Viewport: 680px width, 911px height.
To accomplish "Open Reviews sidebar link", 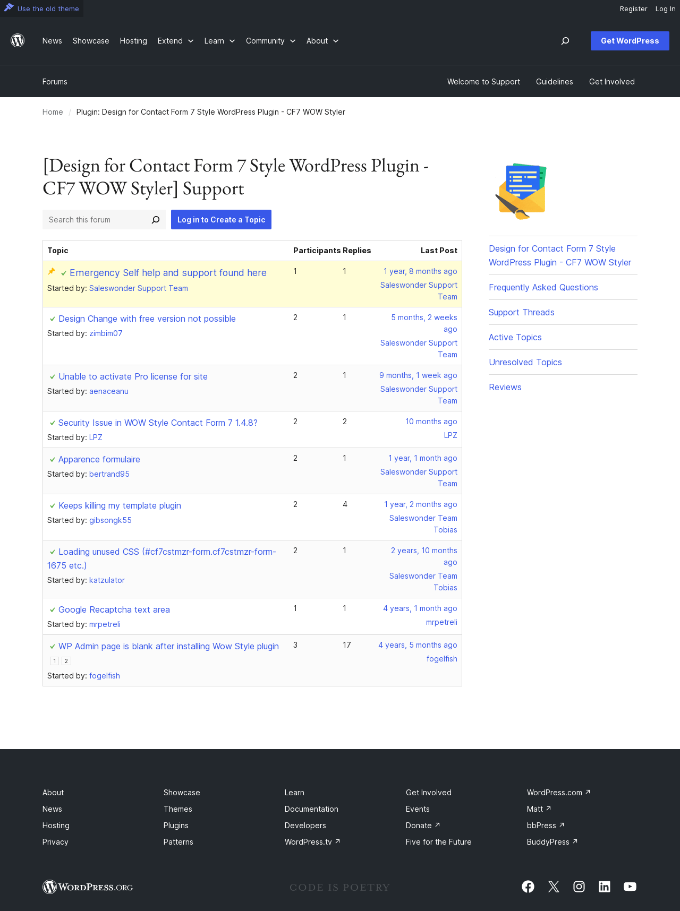I will 505,387.
